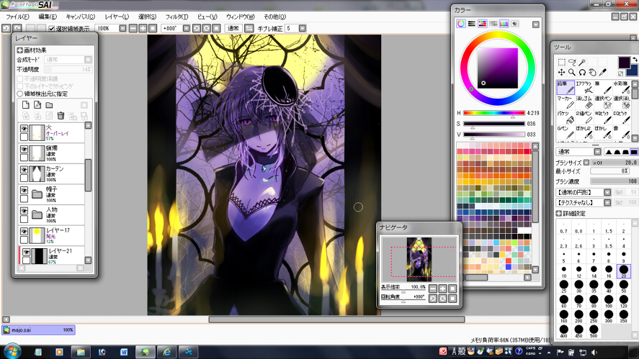Toggle the checkbox below 火 layer's eye
The width and height of the screenshot is (639, 359).
[x=24, y=137]
